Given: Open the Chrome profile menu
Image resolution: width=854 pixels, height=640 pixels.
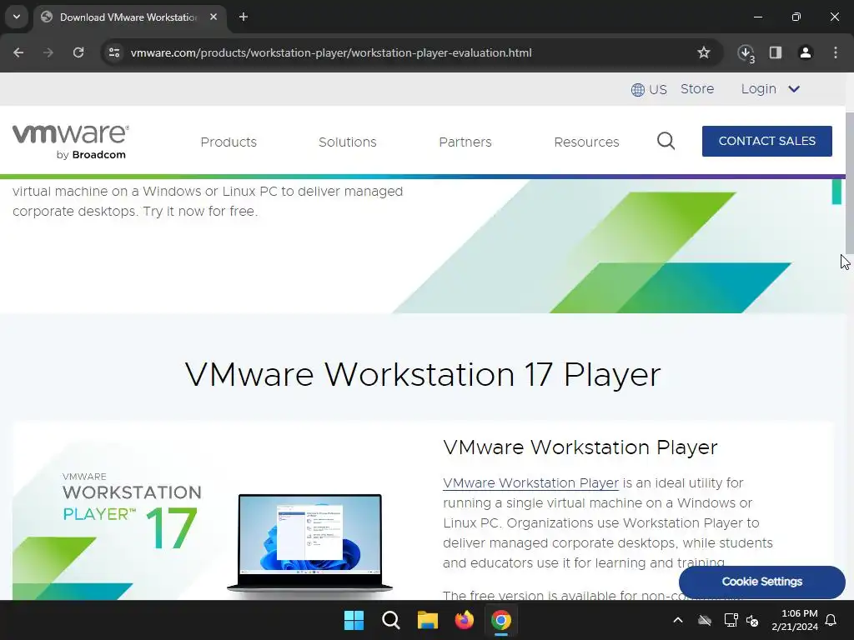Looking at the screenshot, I should (x=806, y=52).
